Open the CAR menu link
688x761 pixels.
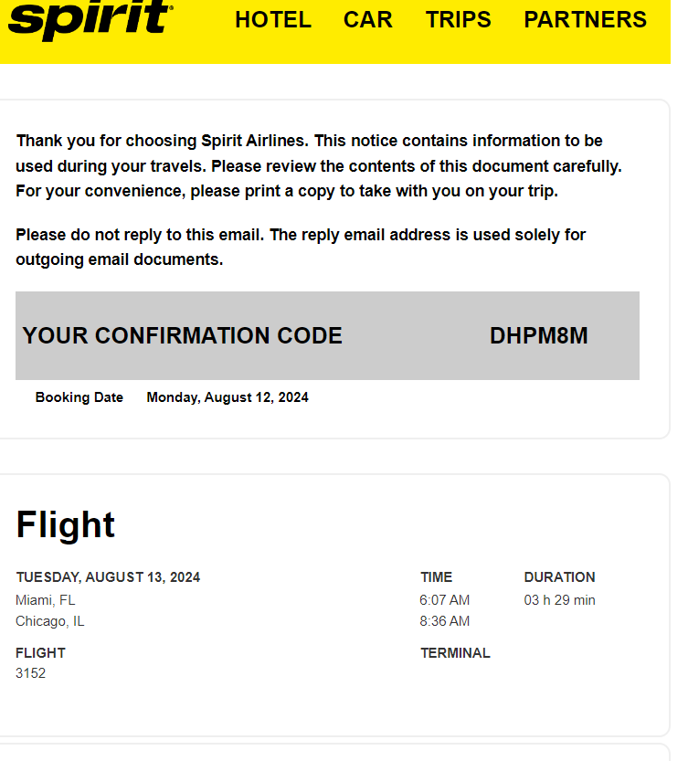(x=367, y=20)
